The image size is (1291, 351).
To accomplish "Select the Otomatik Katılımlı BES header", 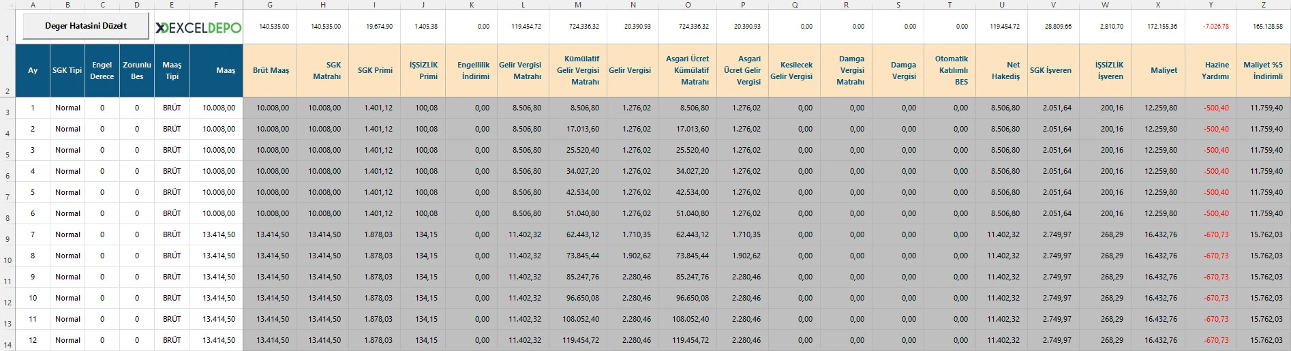I will 950,70.
